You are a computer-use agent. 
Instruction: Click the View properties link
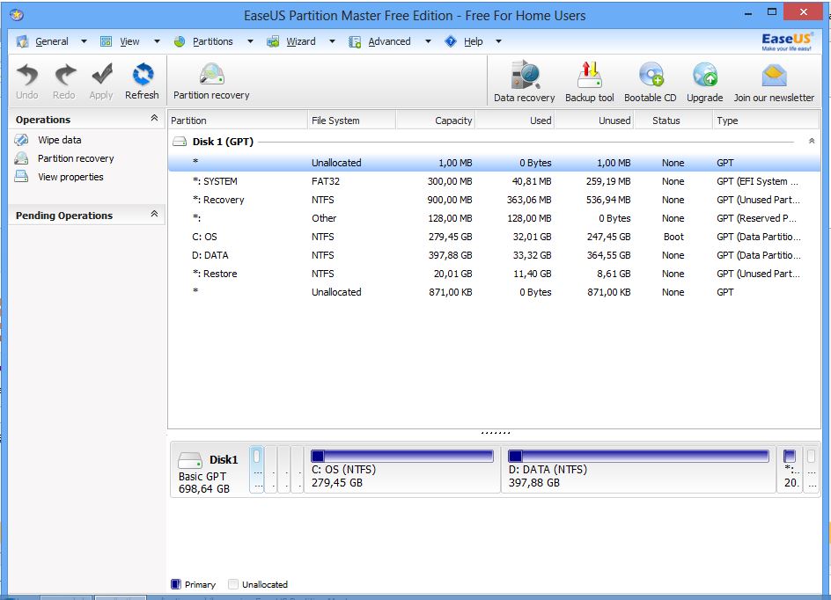70,177
